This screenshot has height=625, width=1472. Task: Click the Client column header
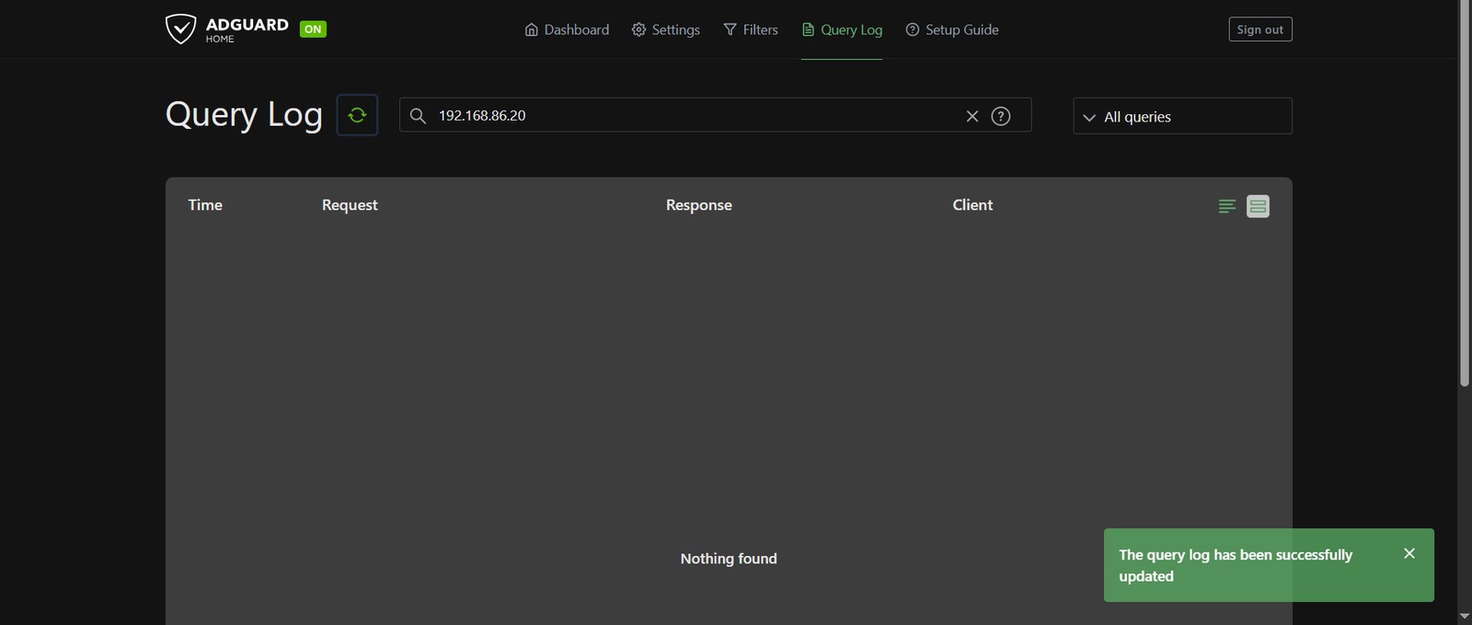(972, 204)
